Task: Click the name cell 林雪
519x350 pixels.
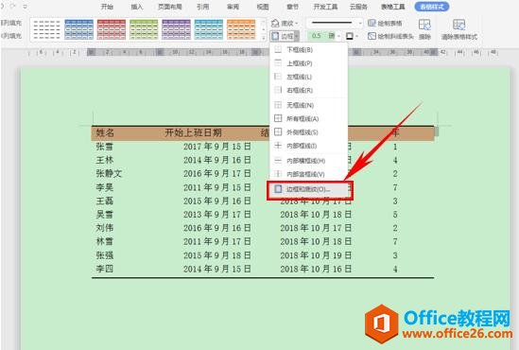Action: tap(105, 242)
